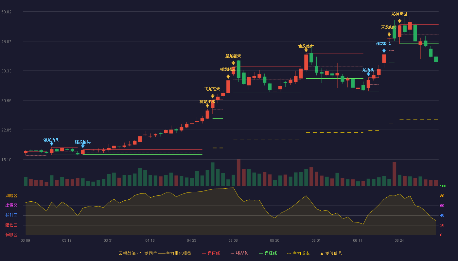Click the 03-09 date label
Screen dimensions: 458x261
[x=25, y=240]
